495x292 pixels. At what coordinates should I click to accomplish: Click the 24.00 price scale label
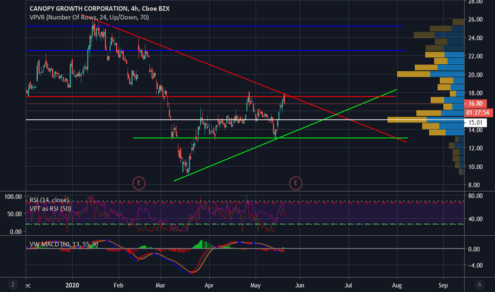[x=475, y=38]
